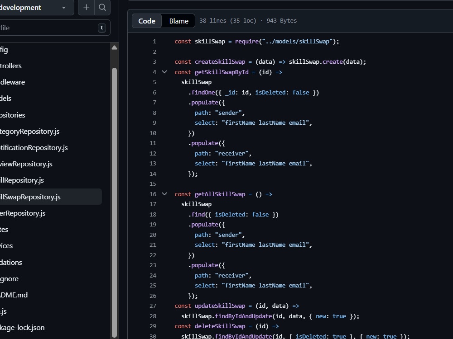Click line number 27
The height and width of the screenshot is (339, 453).
(x=153, y=306)
